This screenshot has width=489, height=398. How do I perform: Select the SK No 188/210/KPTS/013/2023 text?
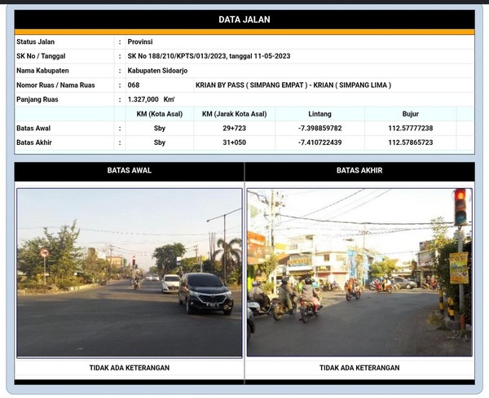click(x=209, y=56)
